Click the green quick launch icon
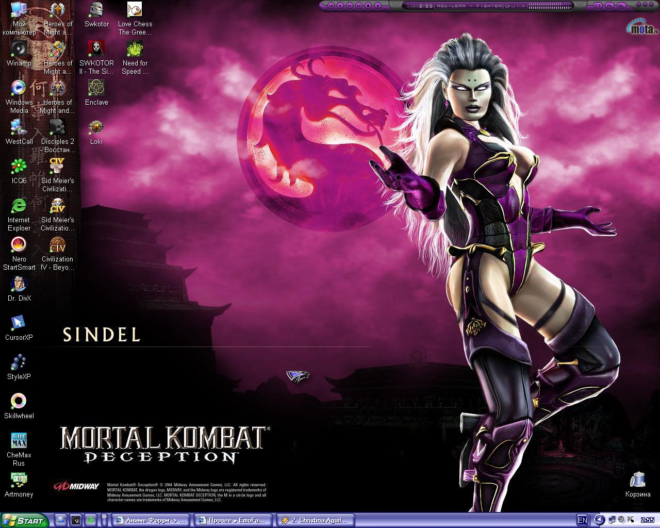 [x=91, y=520]
